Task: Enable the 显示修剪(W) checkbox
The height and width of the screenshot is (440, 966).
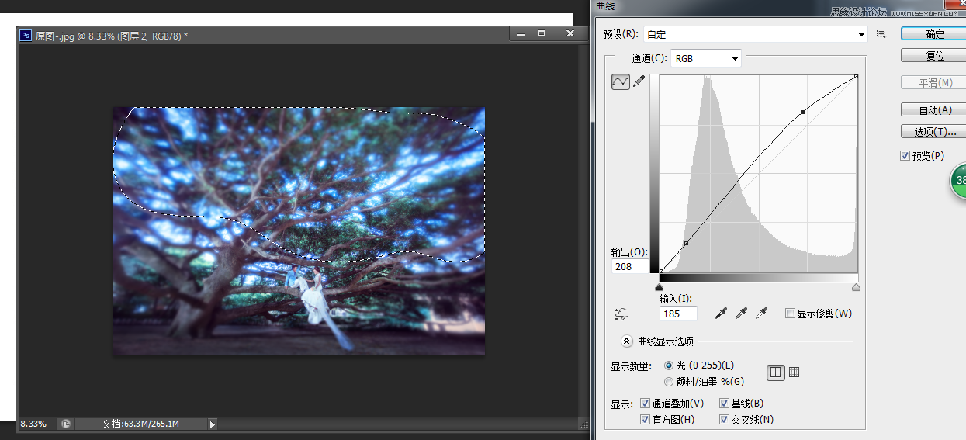Action: (x=790, y=314)
